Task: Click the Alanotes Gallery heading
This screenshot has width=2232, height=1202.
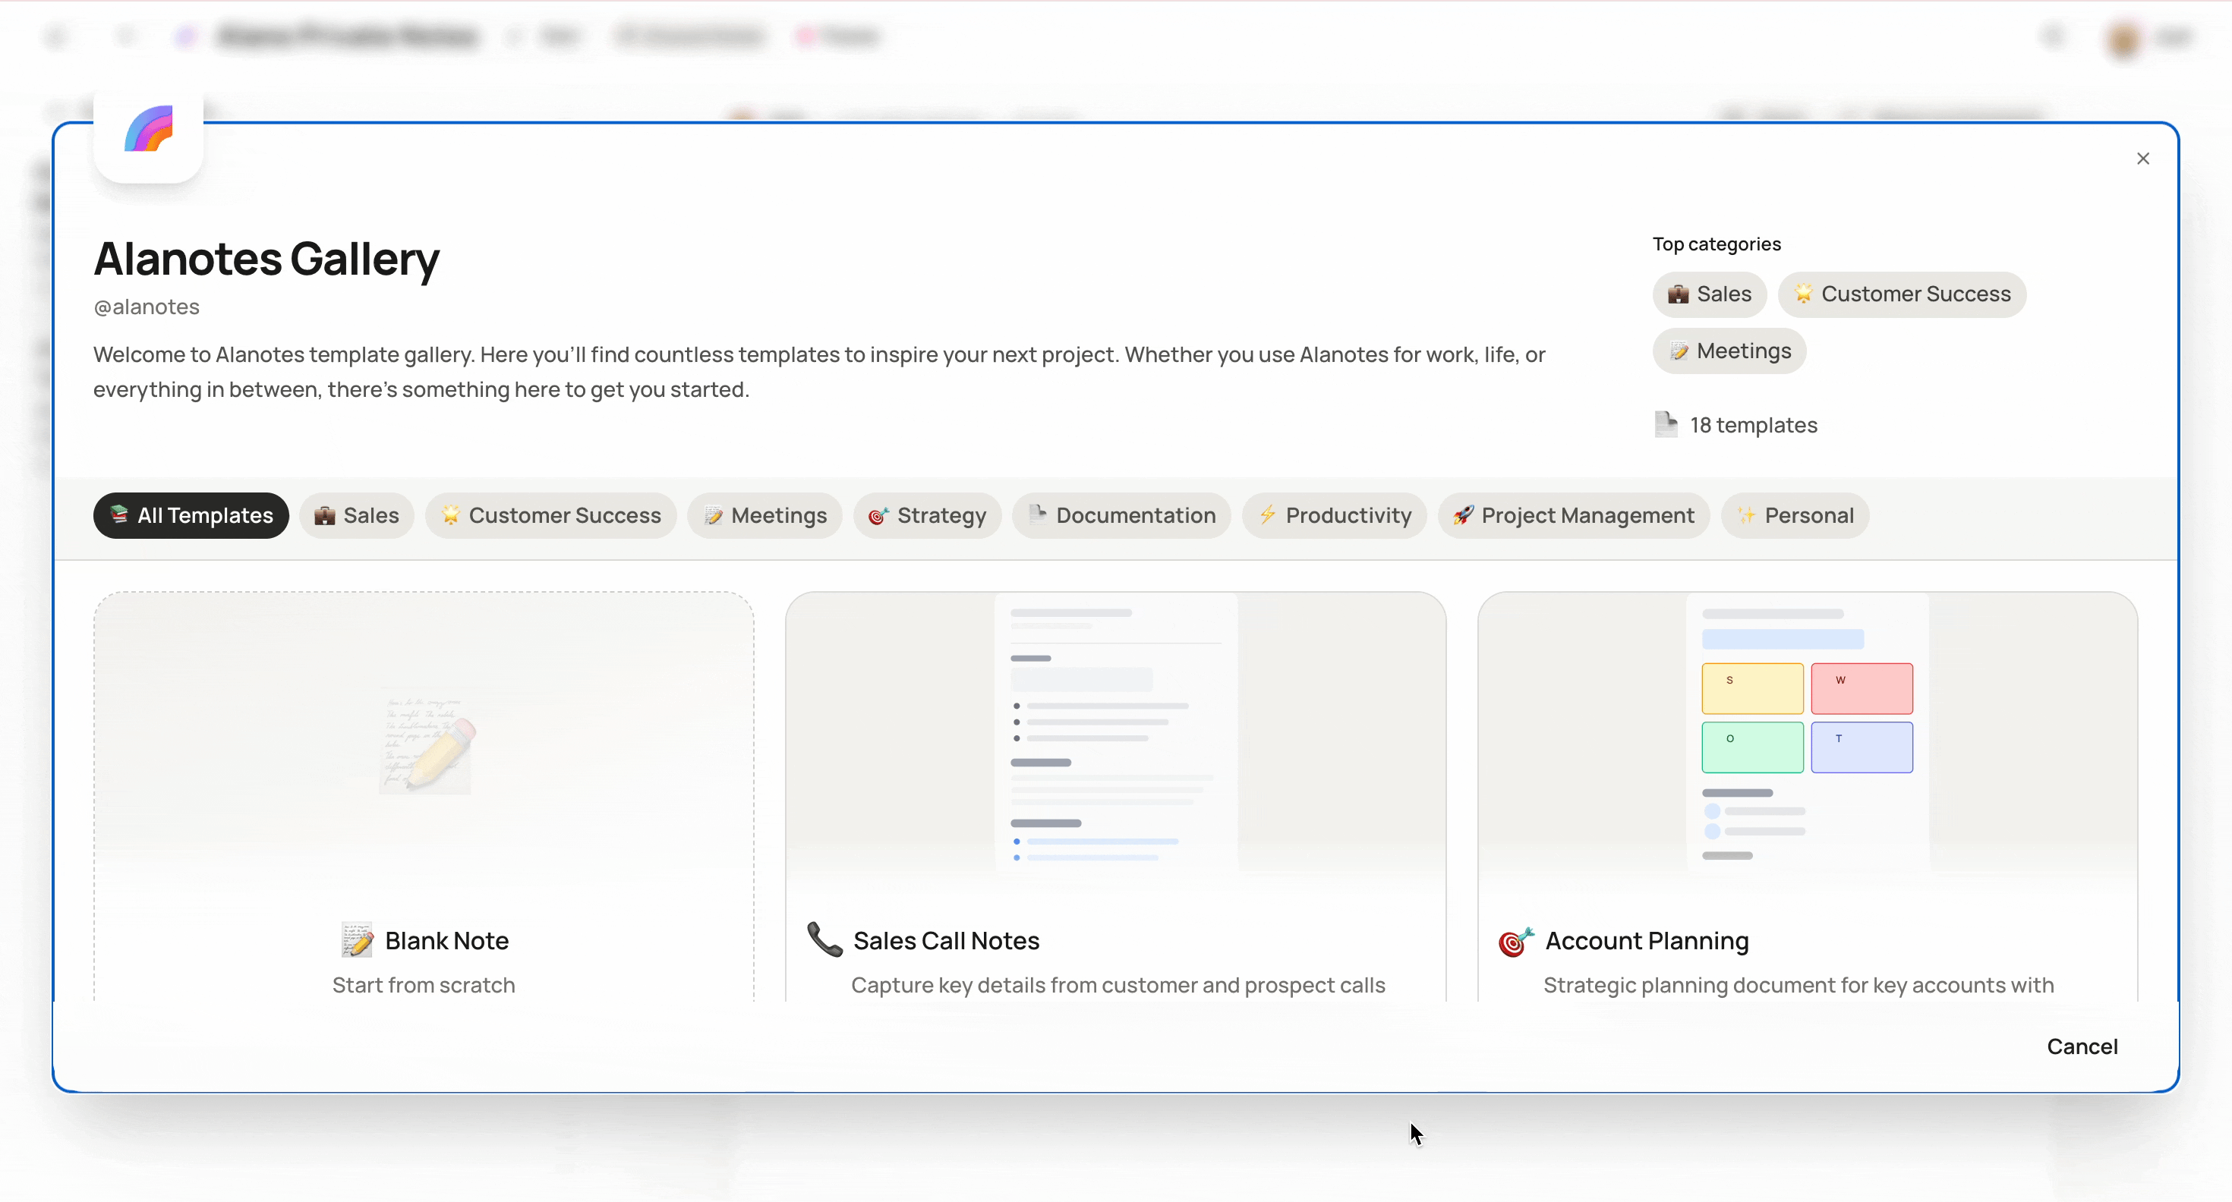Action: [266, 258]
